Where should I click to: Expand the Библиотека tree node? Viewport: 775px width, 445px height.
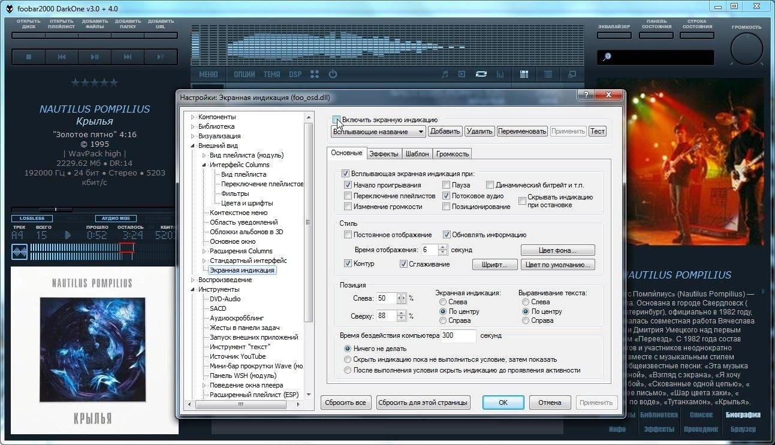coord(193,126)
